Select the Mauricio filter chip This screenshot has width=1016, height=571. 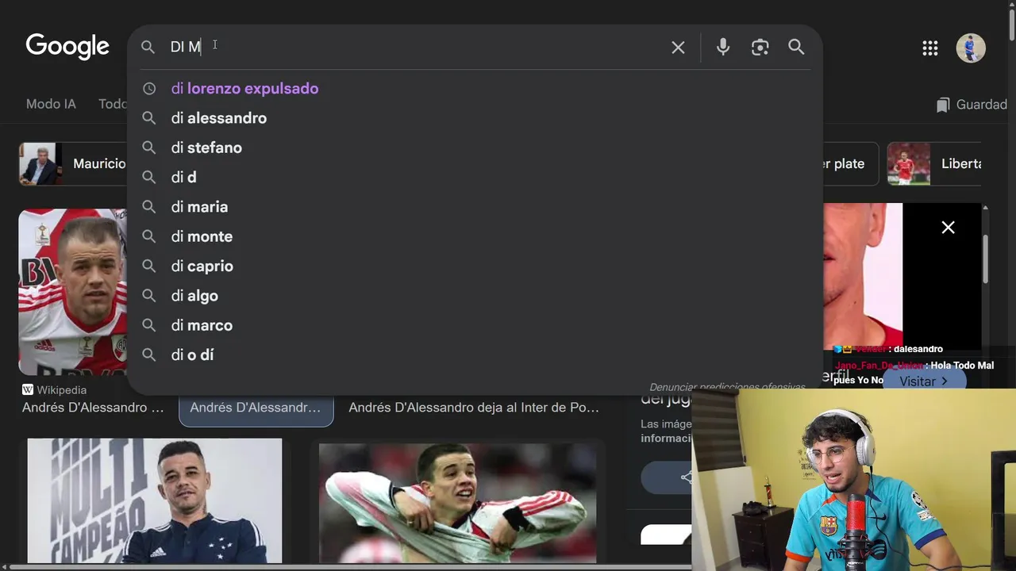pyautogui.click(x=73, y=164)
